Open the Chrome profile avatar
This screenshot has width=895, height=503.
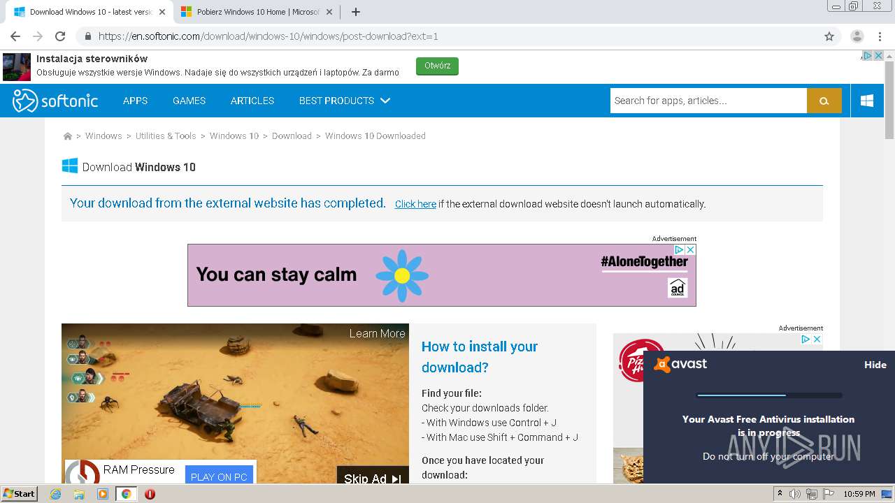pos(857,36)
